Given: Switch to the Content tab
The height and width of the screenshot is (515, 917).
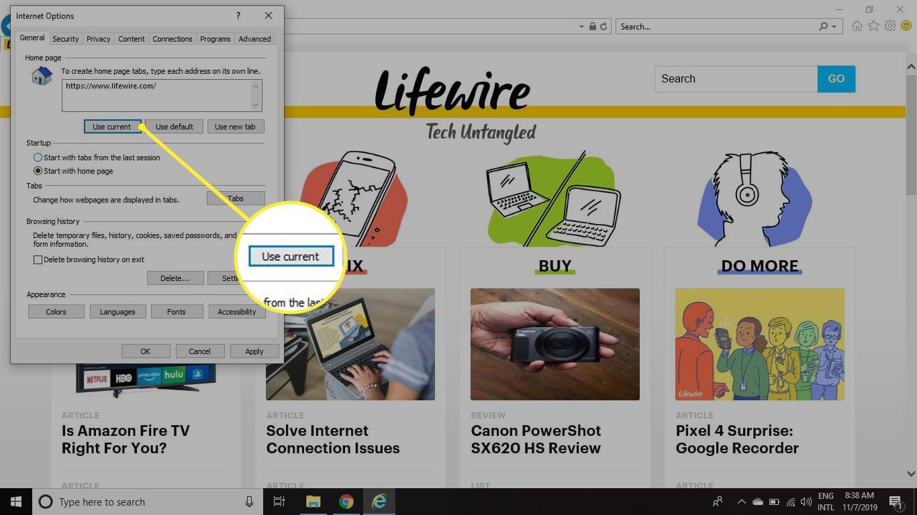Looking at the screenshot, I should coord(132,39).
